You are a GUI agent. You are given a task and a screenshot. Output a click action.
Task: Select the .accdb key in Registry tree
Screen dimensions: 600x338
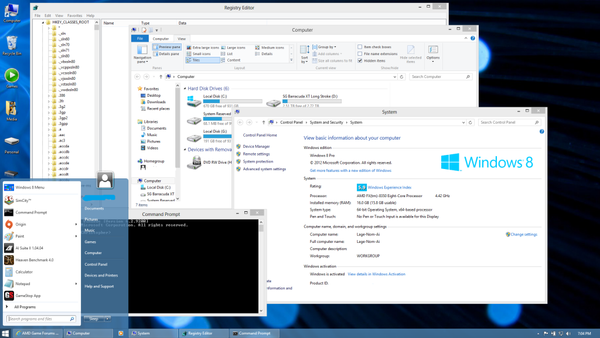(x=64, y=152)
